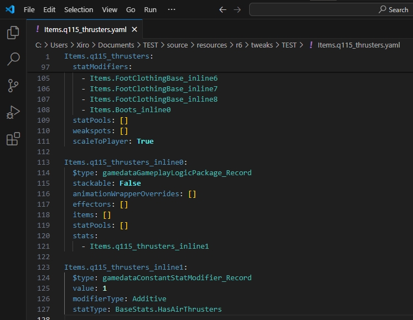Open the Run and Debug view

(x=13, y=112)
